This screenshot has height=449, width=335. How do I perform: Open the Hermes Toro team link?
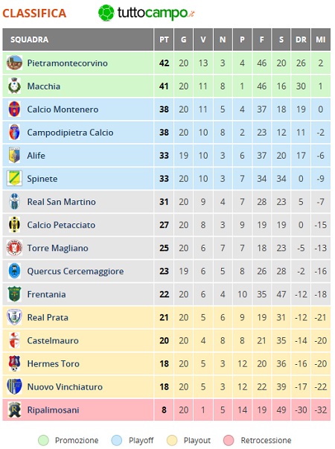pos(54,363)
